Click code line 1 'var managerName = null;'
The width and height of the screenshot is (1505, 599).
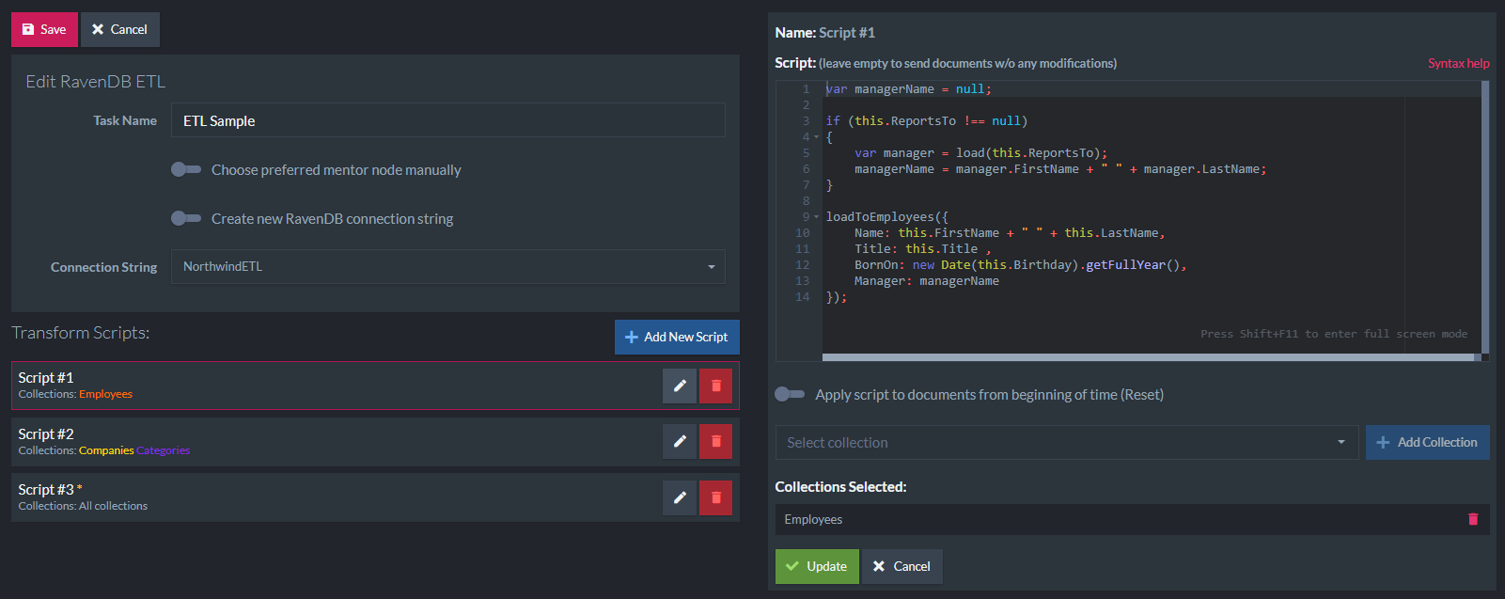[x=908, y=89]
